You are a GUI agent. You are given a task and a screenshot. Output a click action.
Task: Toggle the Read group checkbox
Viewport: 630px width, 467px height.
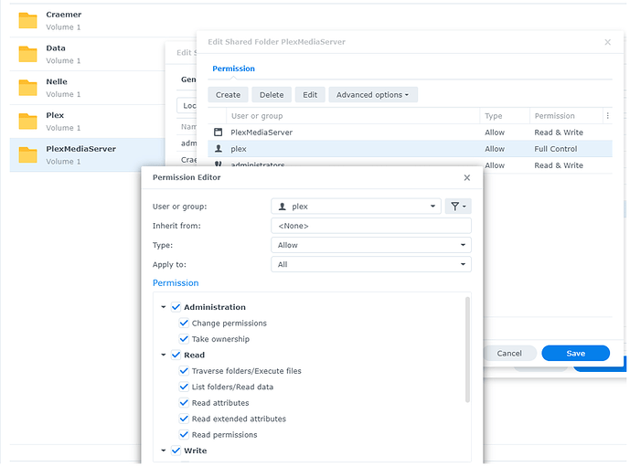(176, 355)
